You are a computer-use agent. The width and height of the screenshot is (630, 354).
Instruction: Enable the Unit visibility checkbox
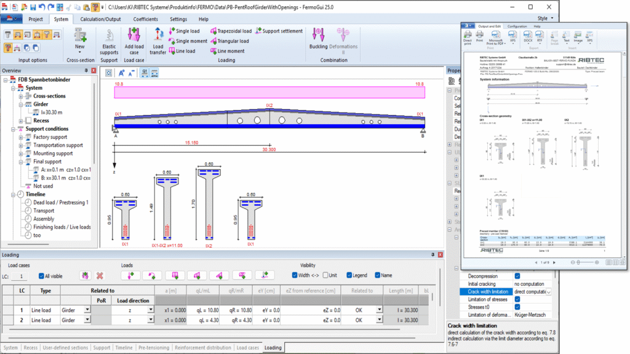(325, 275)
